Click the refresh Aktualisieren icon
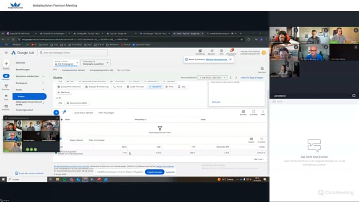The width and height of the screenshot is (359, 202). 212,51
